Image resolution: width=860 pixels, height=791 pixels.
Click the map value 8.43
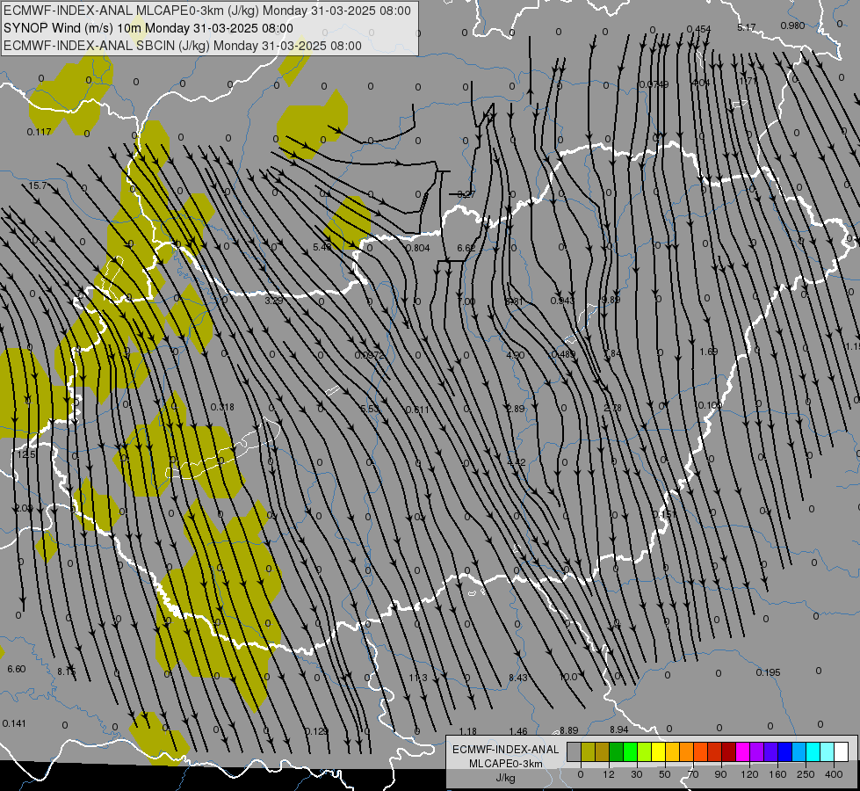[x=517, y=678]
